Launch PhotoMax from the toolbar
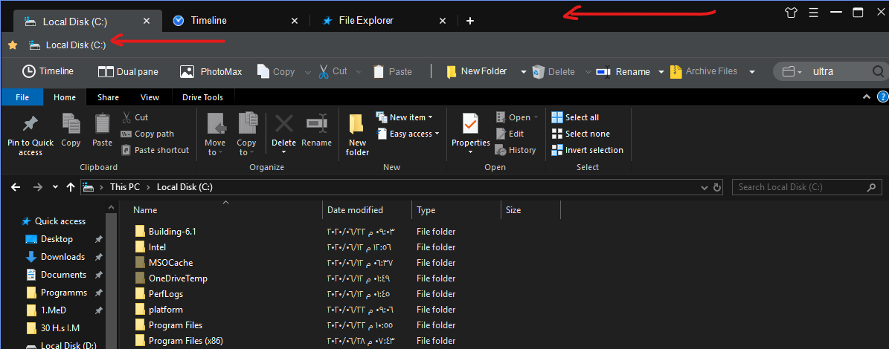Image resolution: width=889 pixels, height=349 pixels. pyautogui.click(x=211, y=71)
